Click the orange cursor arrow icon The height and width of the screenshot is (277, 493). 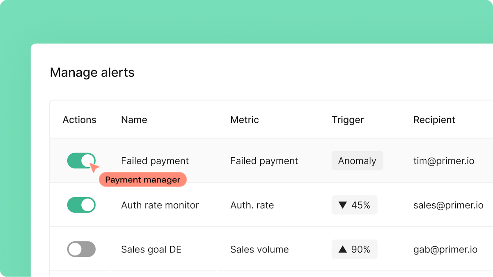click(94, 168)
